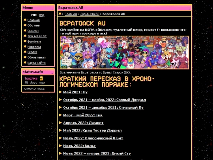
Task: Click the star icon beside Обо мне
Action: tap(25, 25)
